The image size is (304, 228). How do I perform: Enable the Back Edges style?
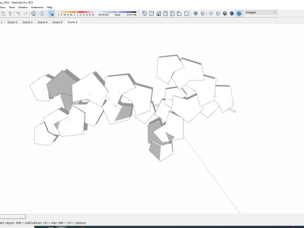pyautogui.click(x=203, y=14)
